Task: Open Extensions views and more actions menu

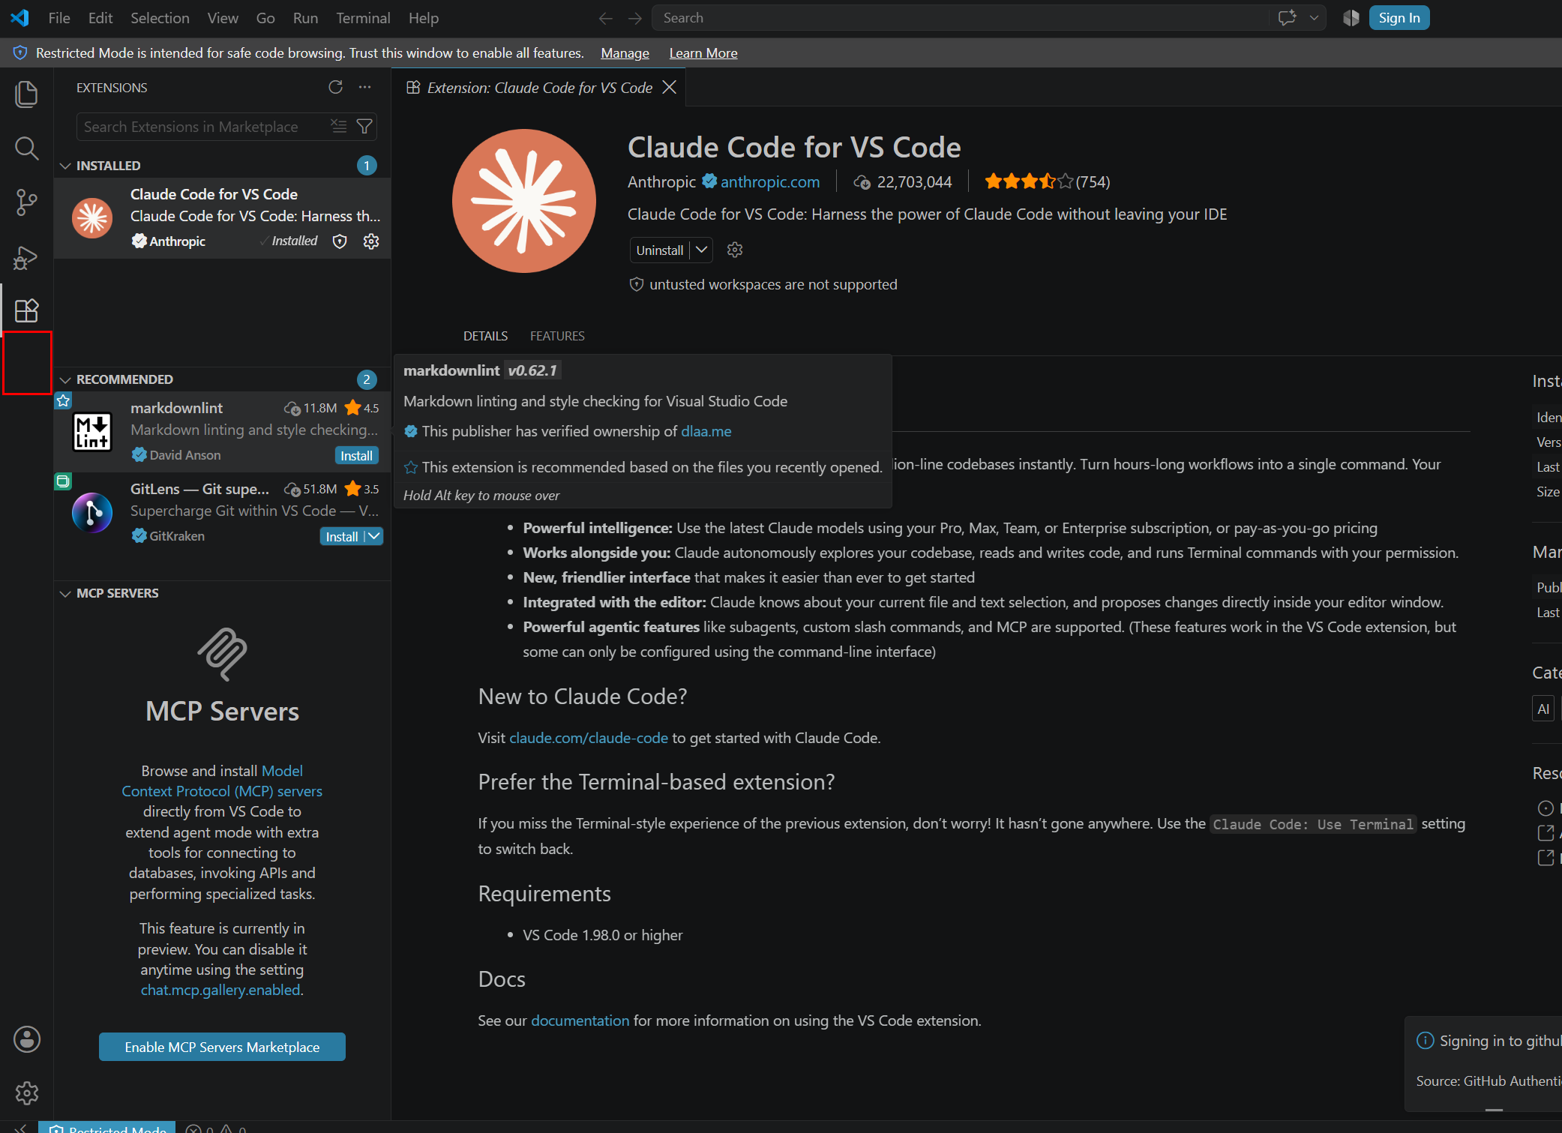Action: pos(364,87)
